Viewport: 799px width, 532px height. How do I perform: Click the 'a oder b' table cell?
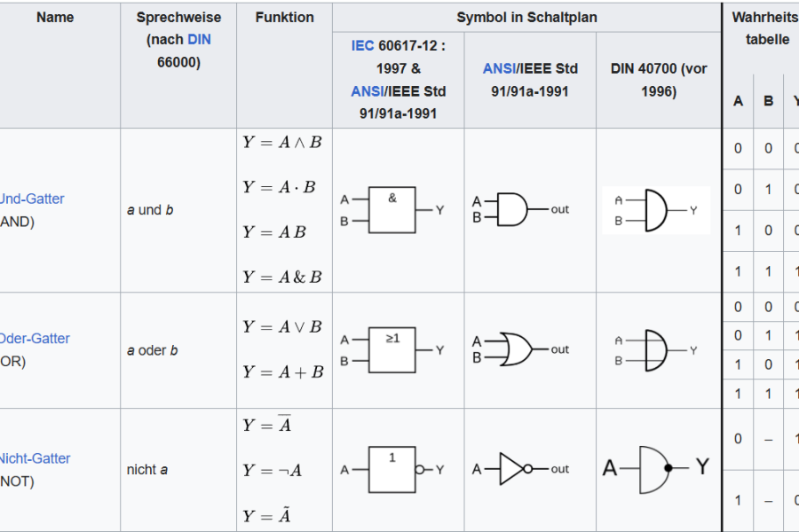(152, 350)
